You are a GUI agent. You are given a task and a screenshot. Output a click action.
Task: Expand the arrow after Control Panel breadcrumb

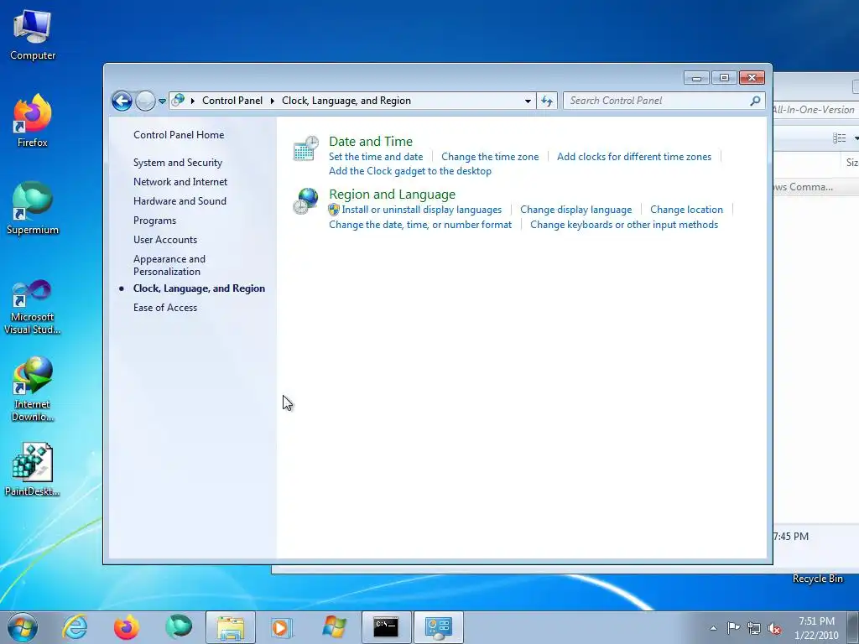[x=273, y=101]
